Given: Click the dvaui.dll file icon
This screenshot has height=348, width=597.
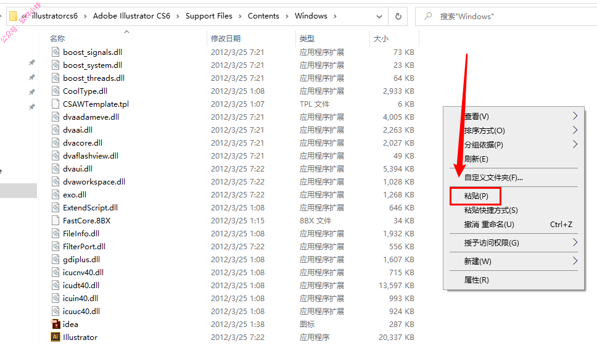Looking at the screenshot, I should coord(56,168).
